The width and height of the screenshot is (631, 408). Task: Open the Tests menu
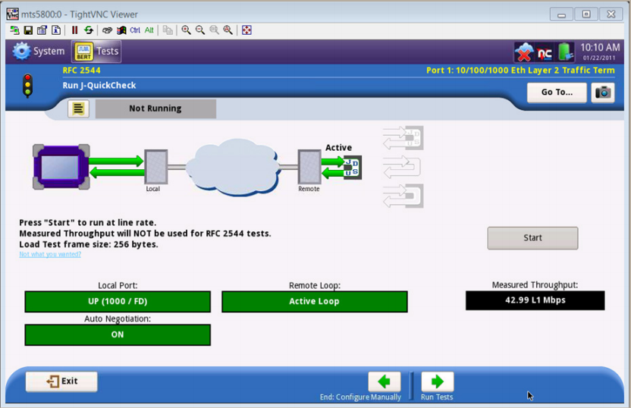96,52
